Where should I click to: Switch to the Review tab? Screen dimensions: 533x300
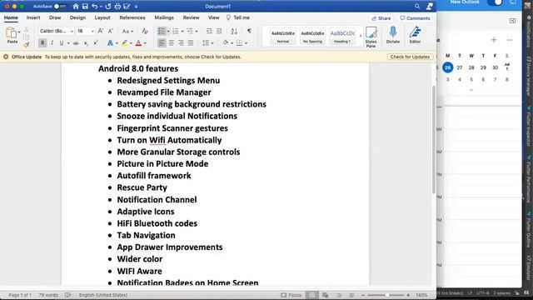[x=191, y=17]
